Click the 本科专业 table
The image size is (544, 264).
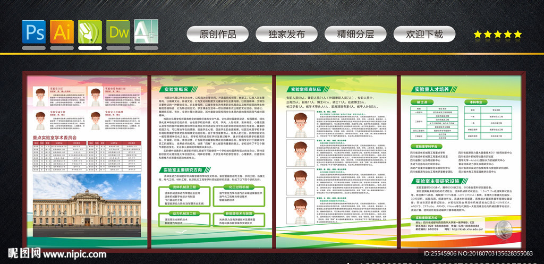click(488, 123)
